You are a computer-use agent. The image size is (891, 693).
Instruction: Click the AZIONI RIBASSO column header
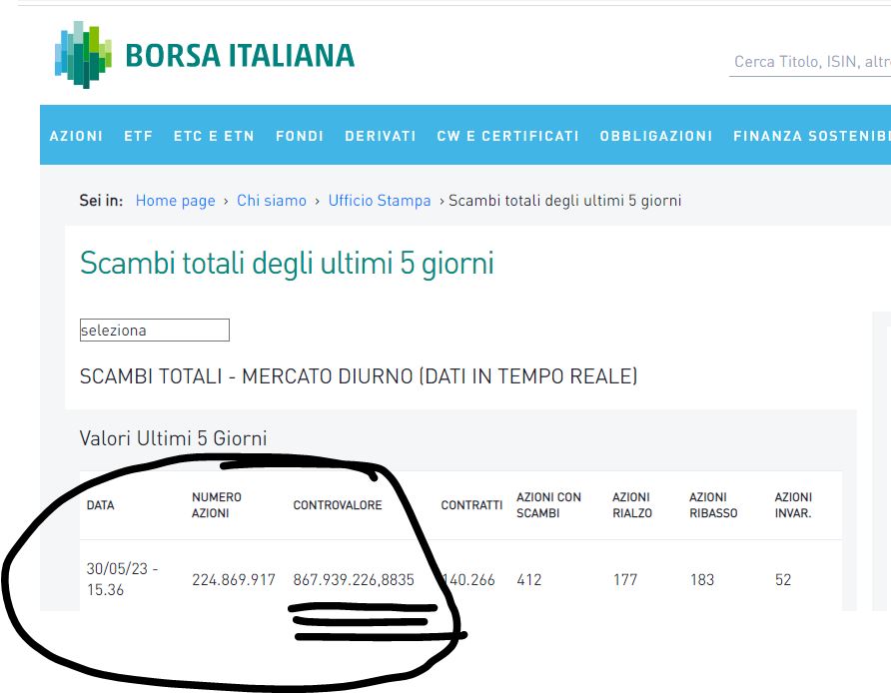point(713,505)
